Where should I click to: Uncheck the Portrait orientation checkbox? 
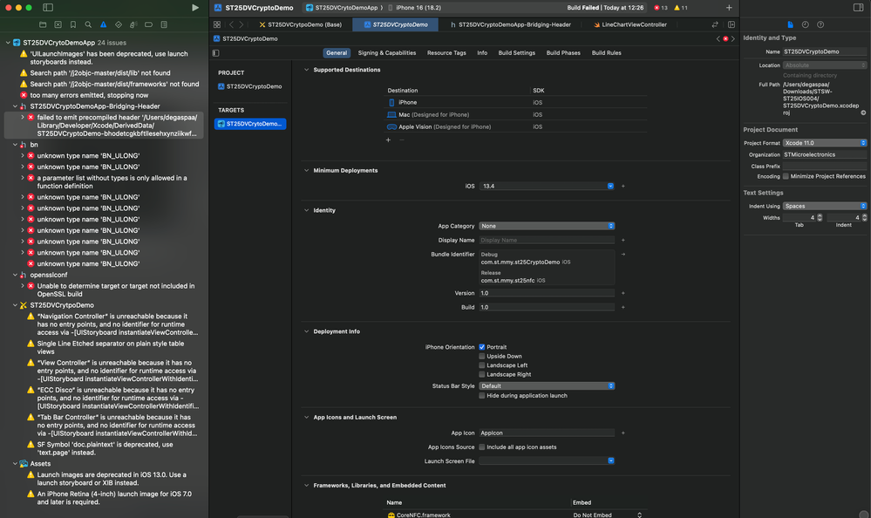pos(482,347)
